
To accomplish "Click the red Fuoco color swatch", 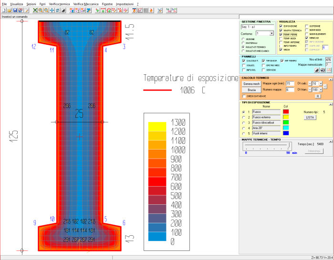I will (286, 111).
